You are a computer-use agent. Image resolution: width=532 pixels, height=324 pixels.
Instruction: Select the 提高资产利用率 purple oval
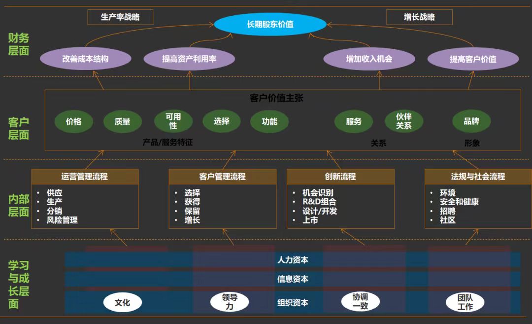(x=189, y=59)
